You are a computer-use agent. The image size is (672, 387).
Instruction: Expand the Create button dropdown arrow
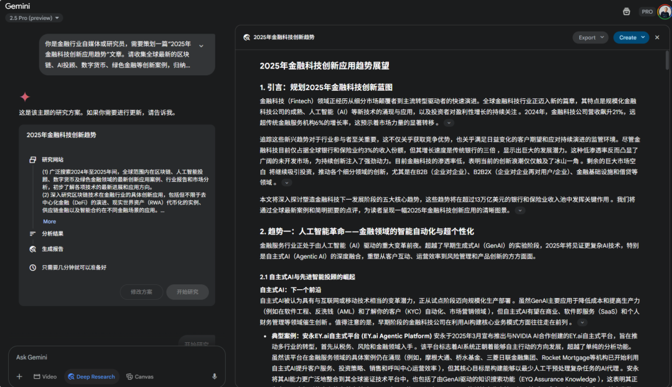point(644,37)
